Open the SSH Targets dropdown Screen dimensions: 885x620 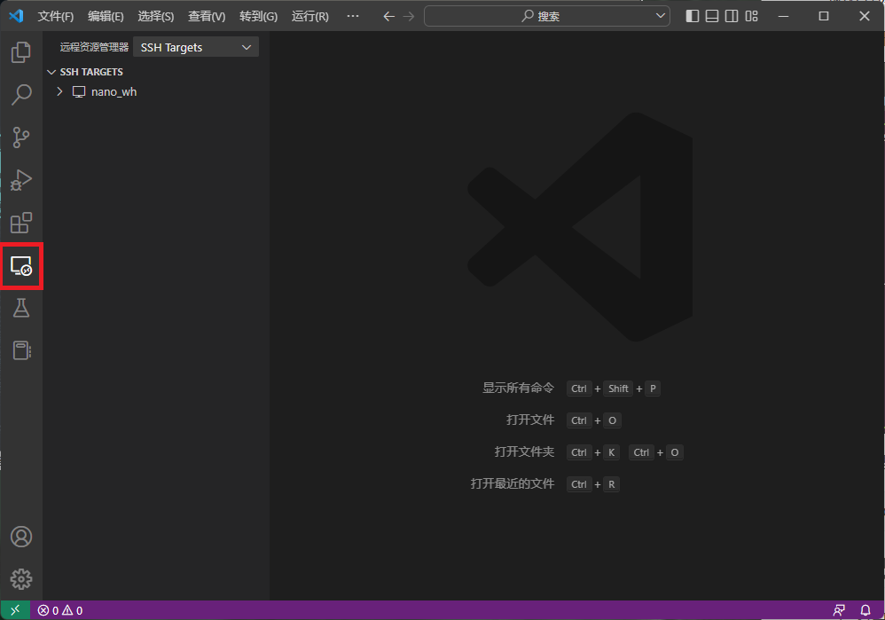(x=196, y=48)
